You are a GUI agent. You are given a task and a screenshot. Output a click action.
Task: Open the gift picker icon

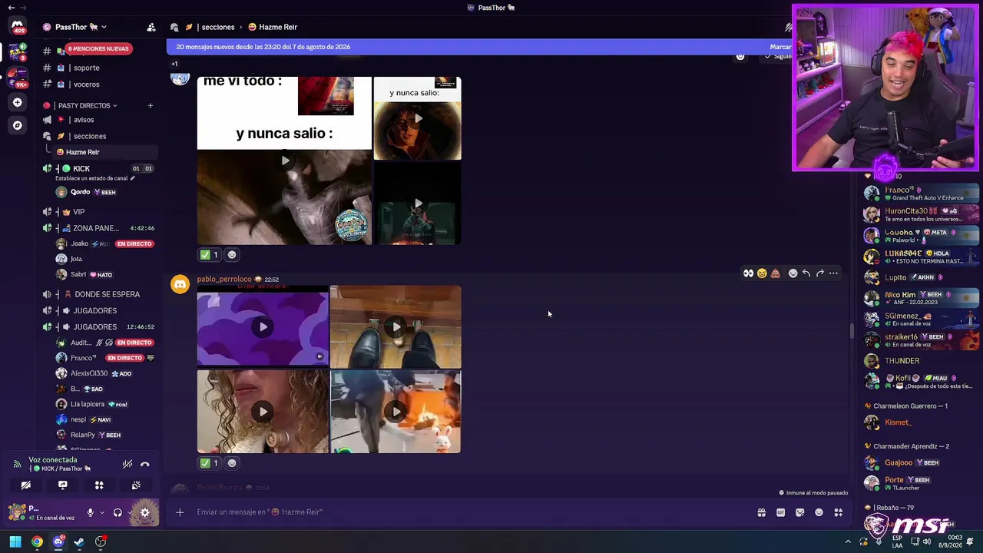click(762, 512)
